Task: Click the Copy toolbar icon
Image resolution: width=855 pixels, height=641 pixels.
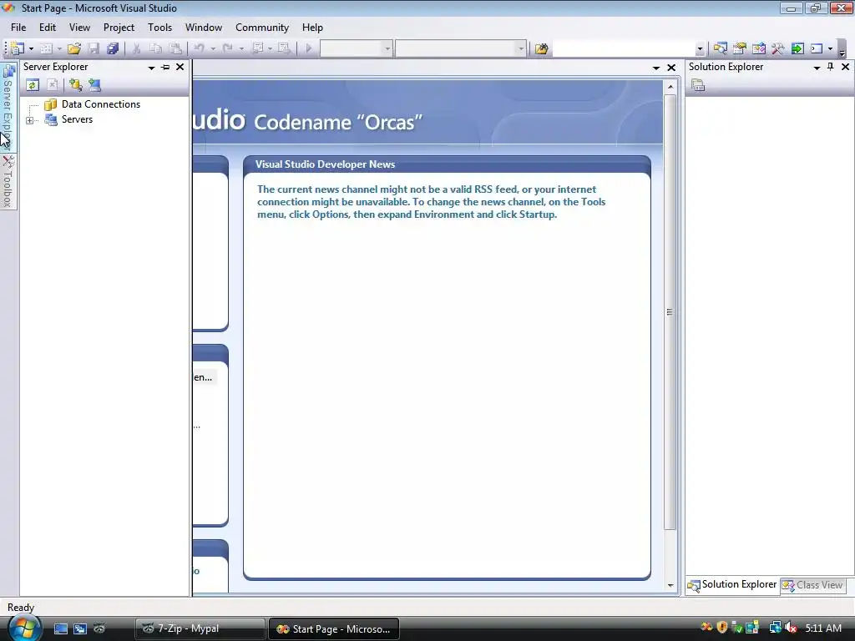Action: point(155,48)
